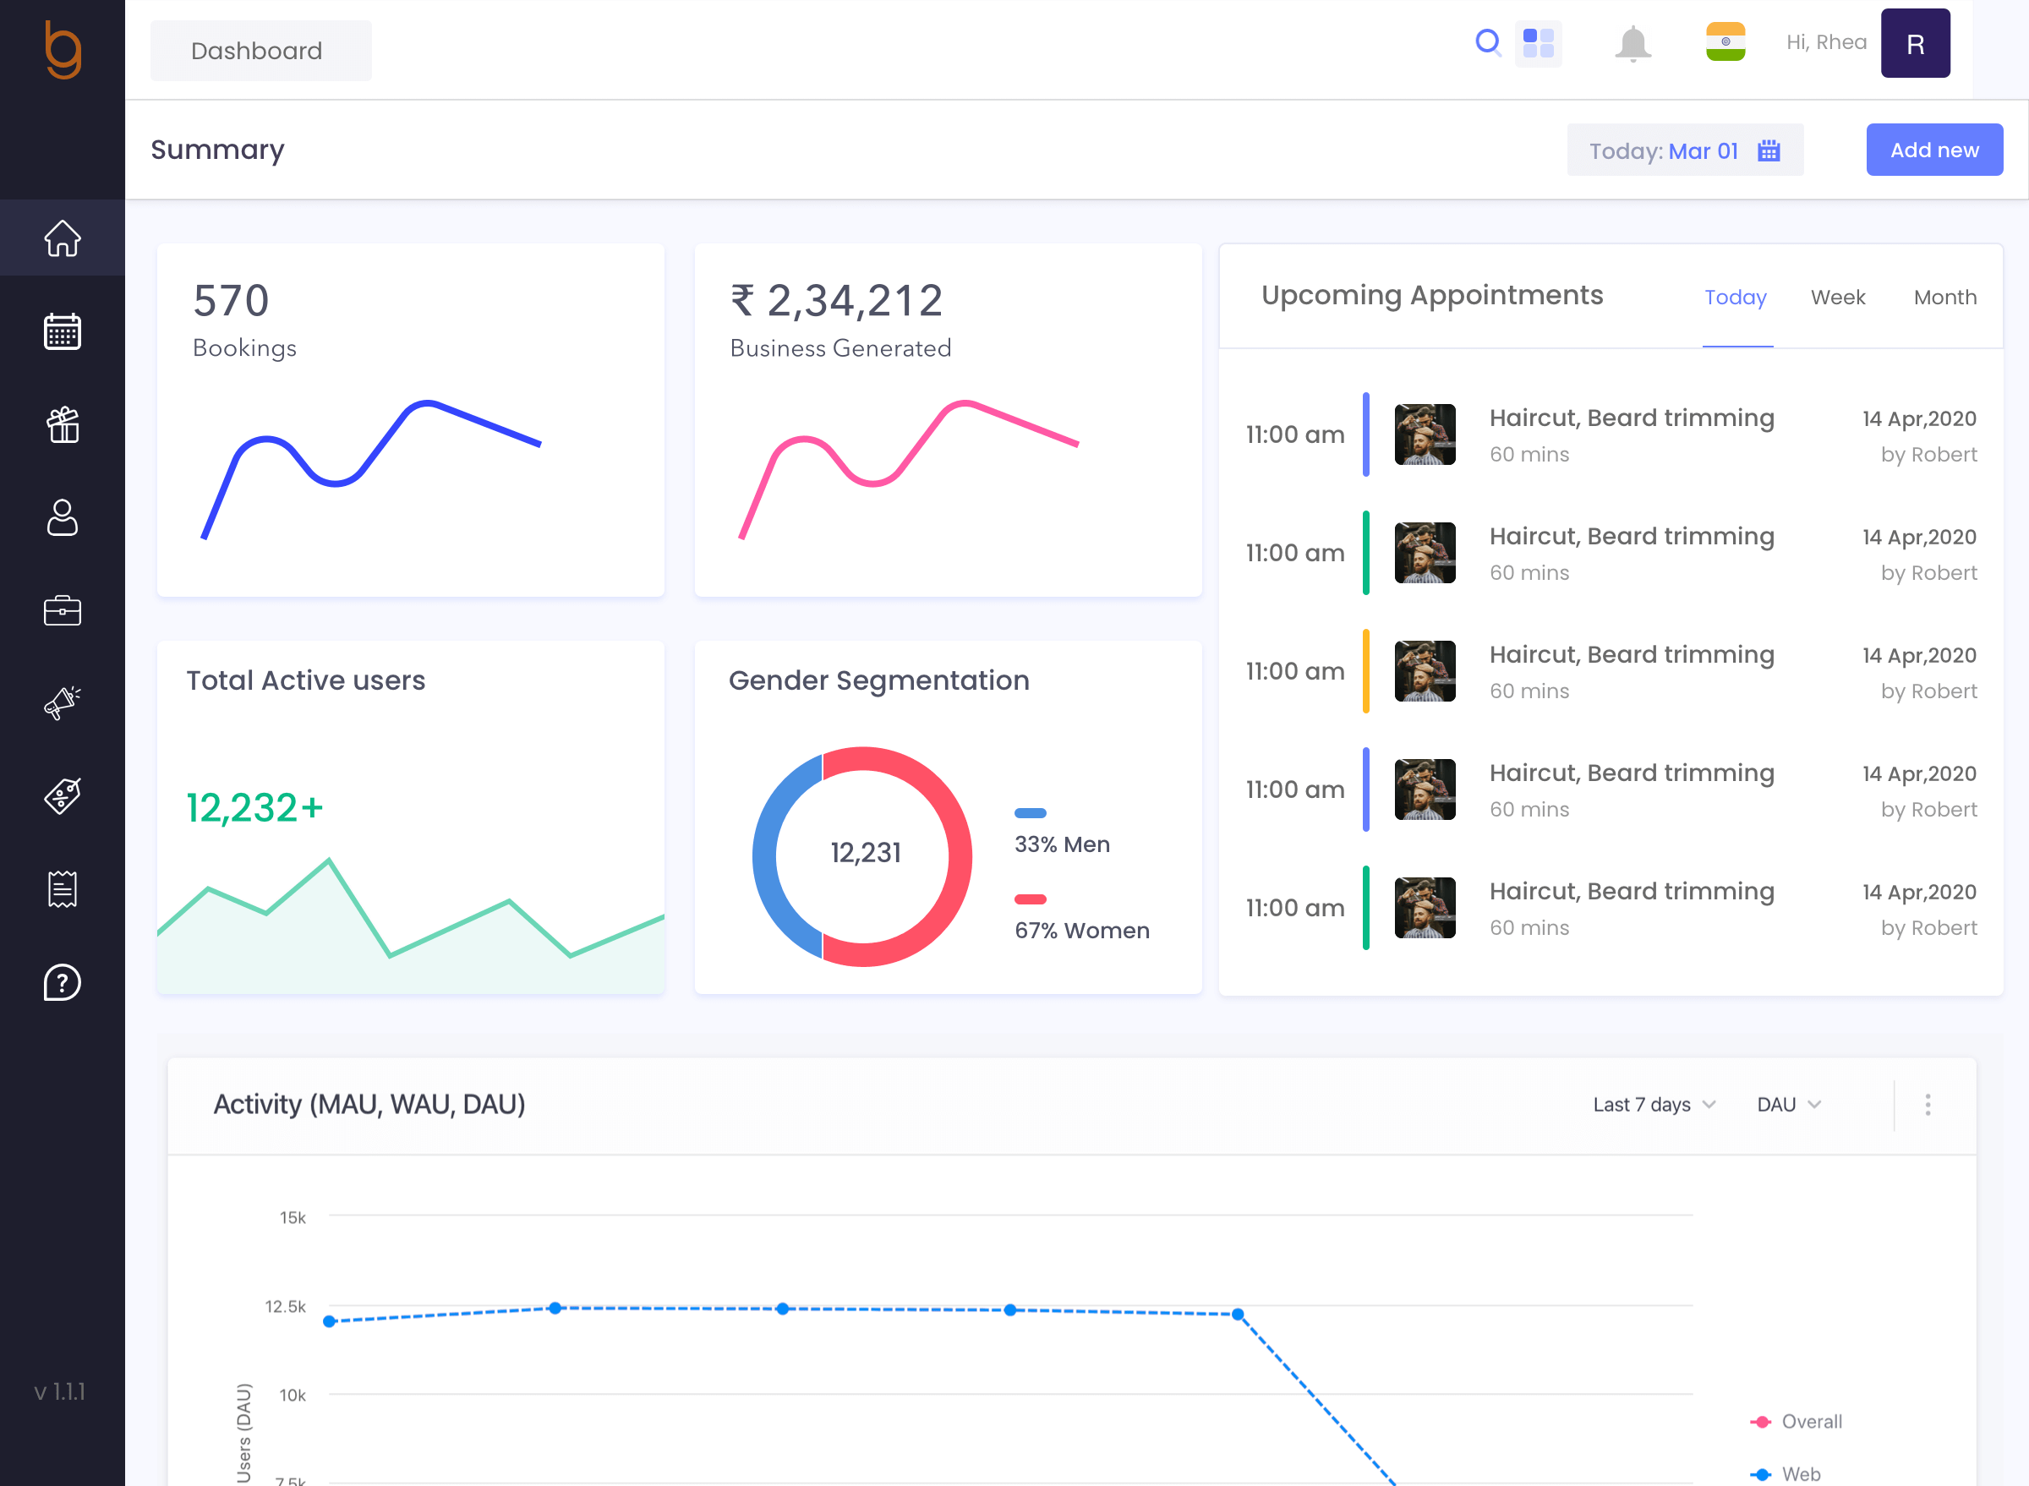Click the gift box sidebar icon
This screenshot has height=1486, width=2029.
coord(62,424)
